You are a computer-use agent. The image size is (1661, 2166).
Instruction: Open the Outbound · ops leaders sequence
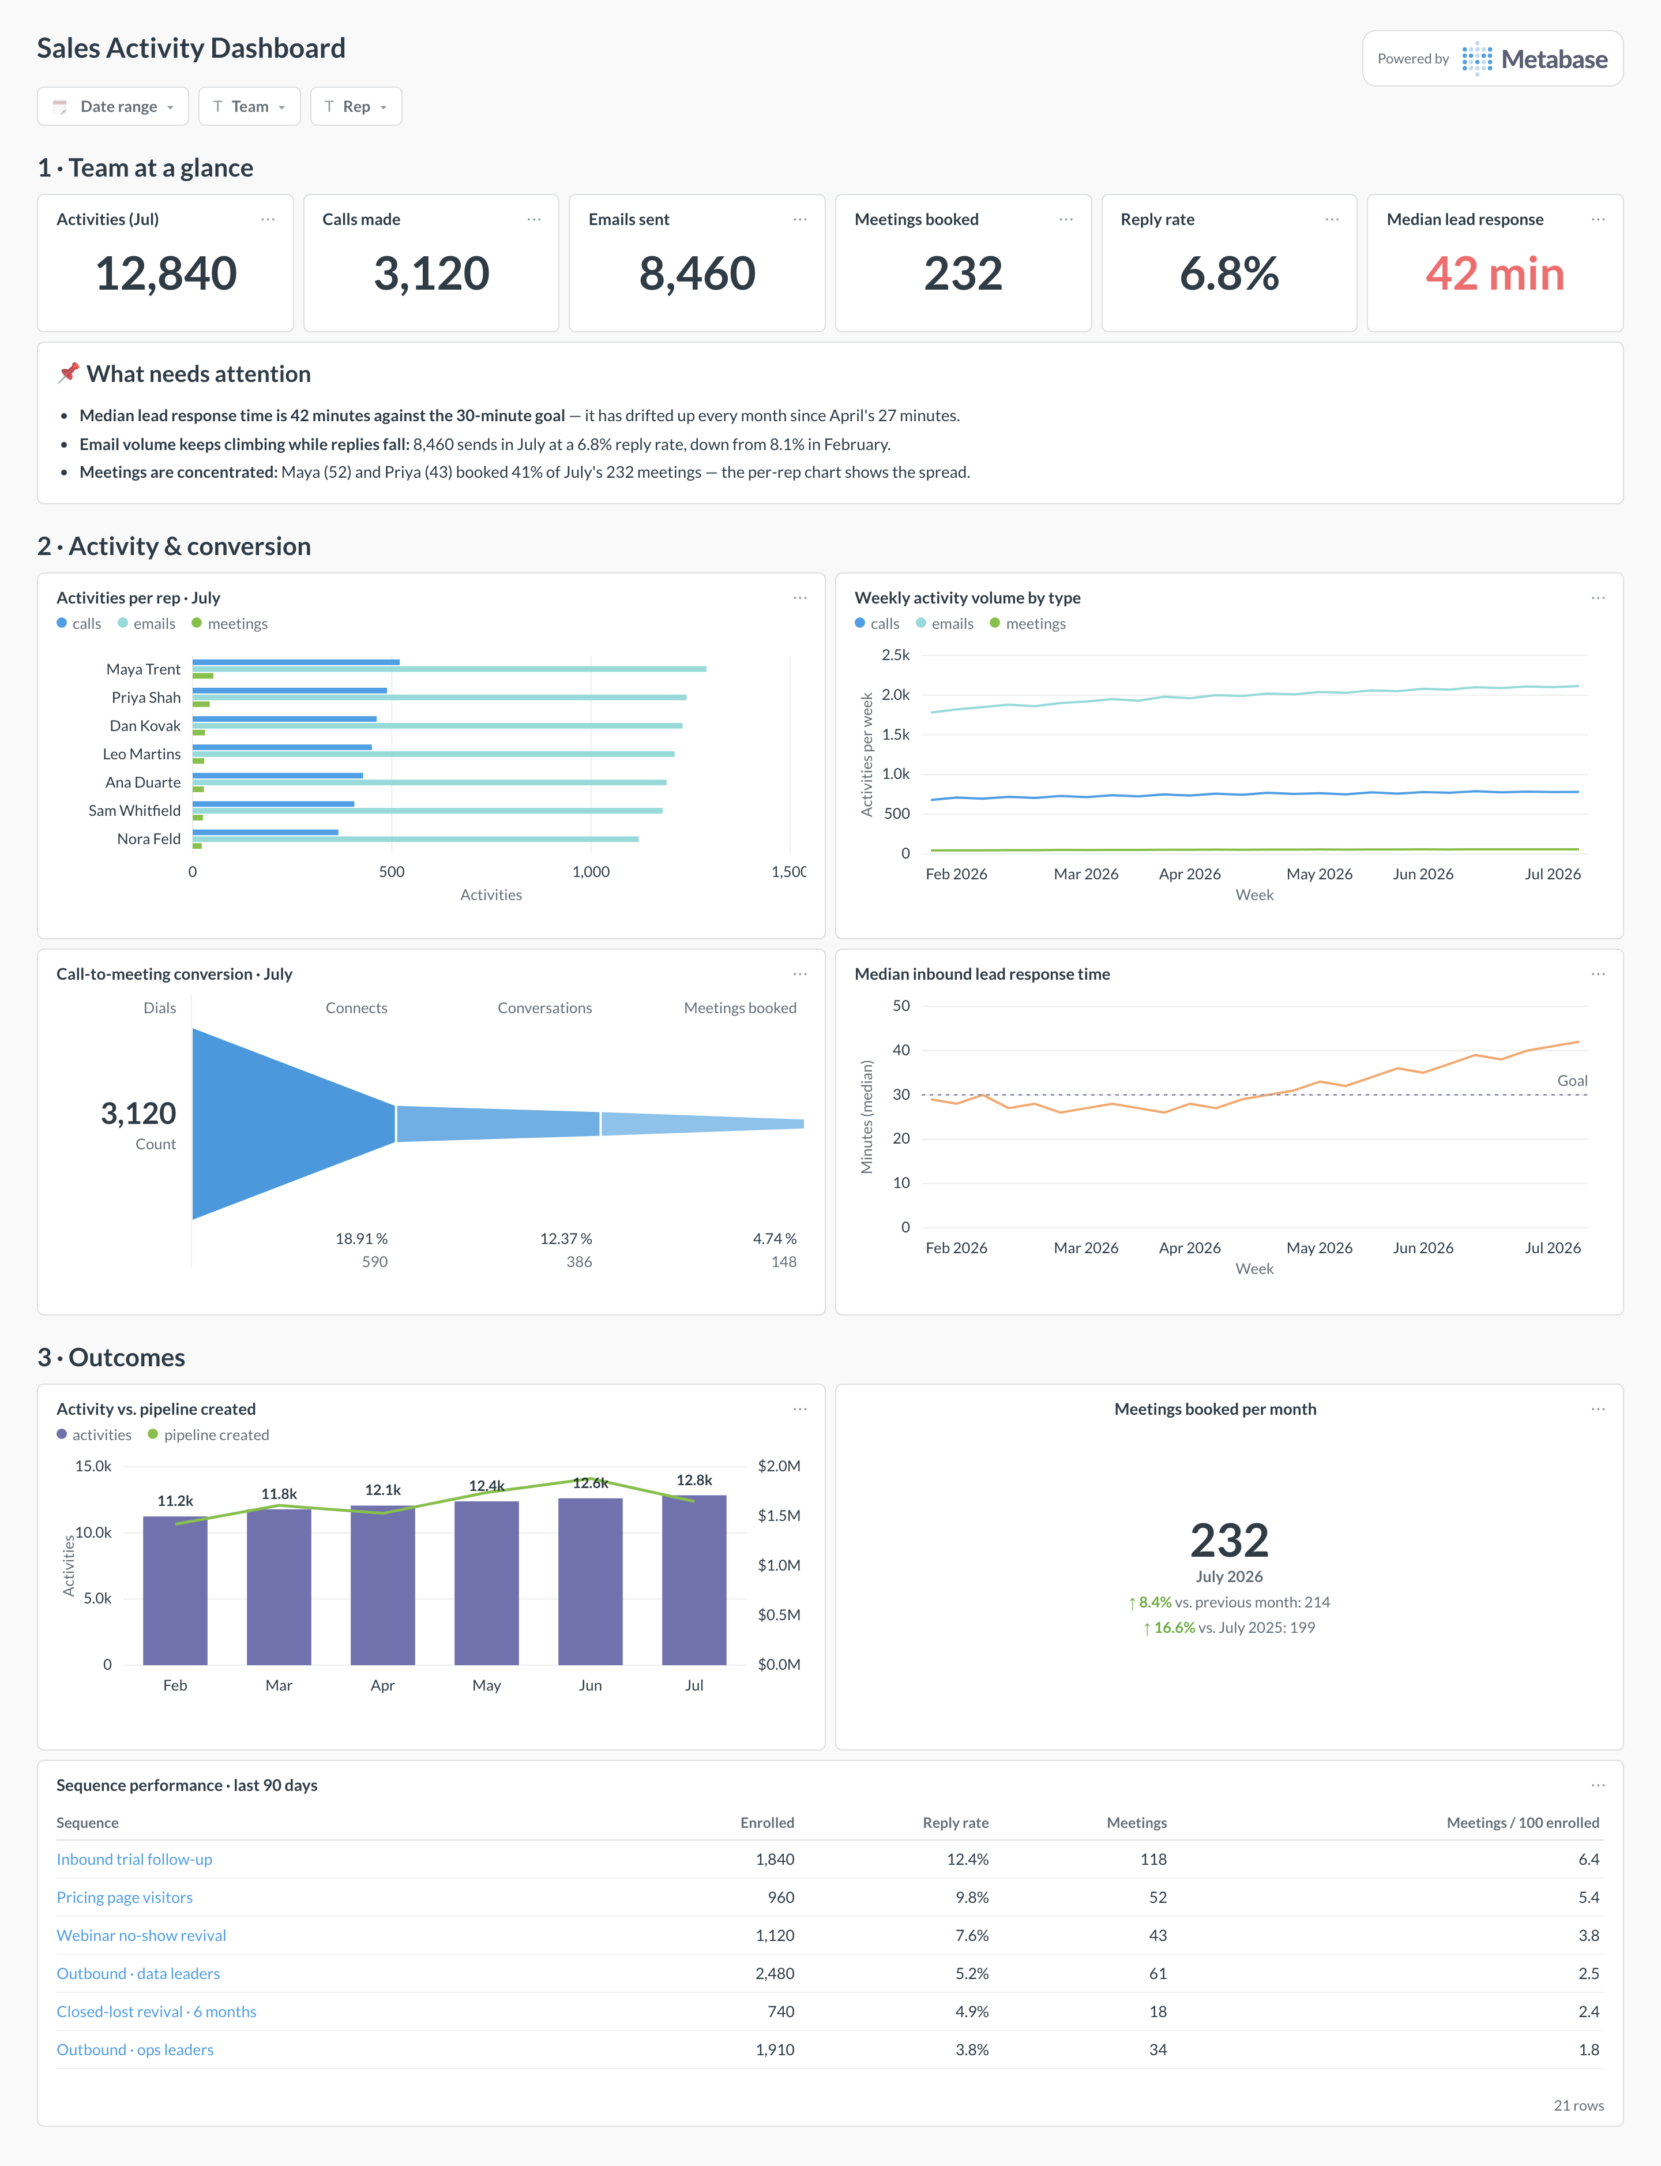click(136, 2050)
